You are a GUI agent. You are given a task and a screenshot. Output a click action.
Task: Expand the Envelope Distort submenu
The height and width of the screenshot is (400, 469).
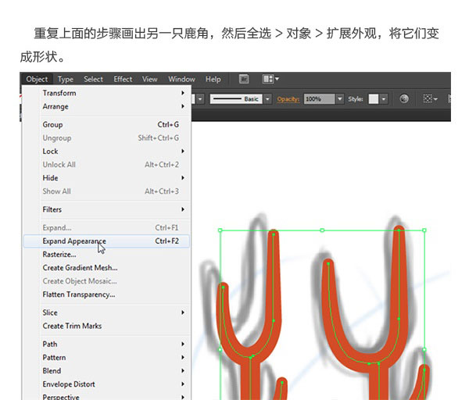(106, 384)
